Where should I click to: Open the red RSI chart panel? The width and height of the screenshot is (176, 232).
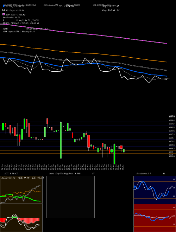tap(155, 218)
